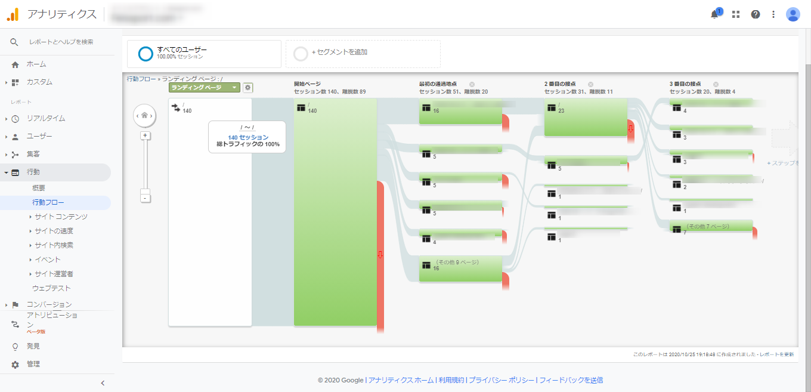Click the (その他 7 ページ) node

point(711,227)
